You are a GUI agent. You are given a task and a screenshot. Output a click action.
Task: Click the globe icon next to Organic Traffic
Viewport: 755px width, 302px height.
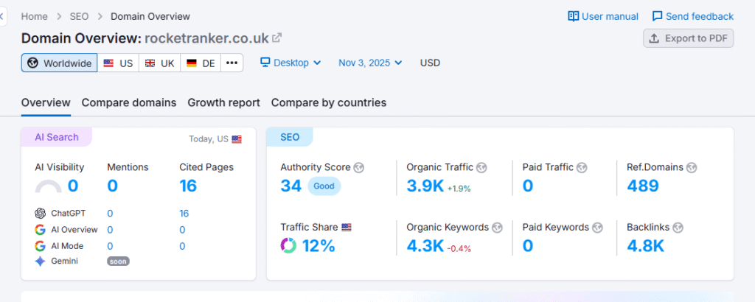tap(481, 167)
